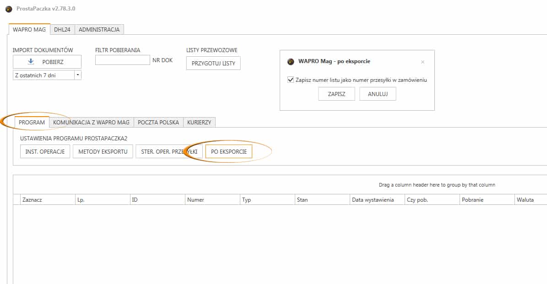
Task: Open INST. OPERACJE settings
Action: pos(45,151)
